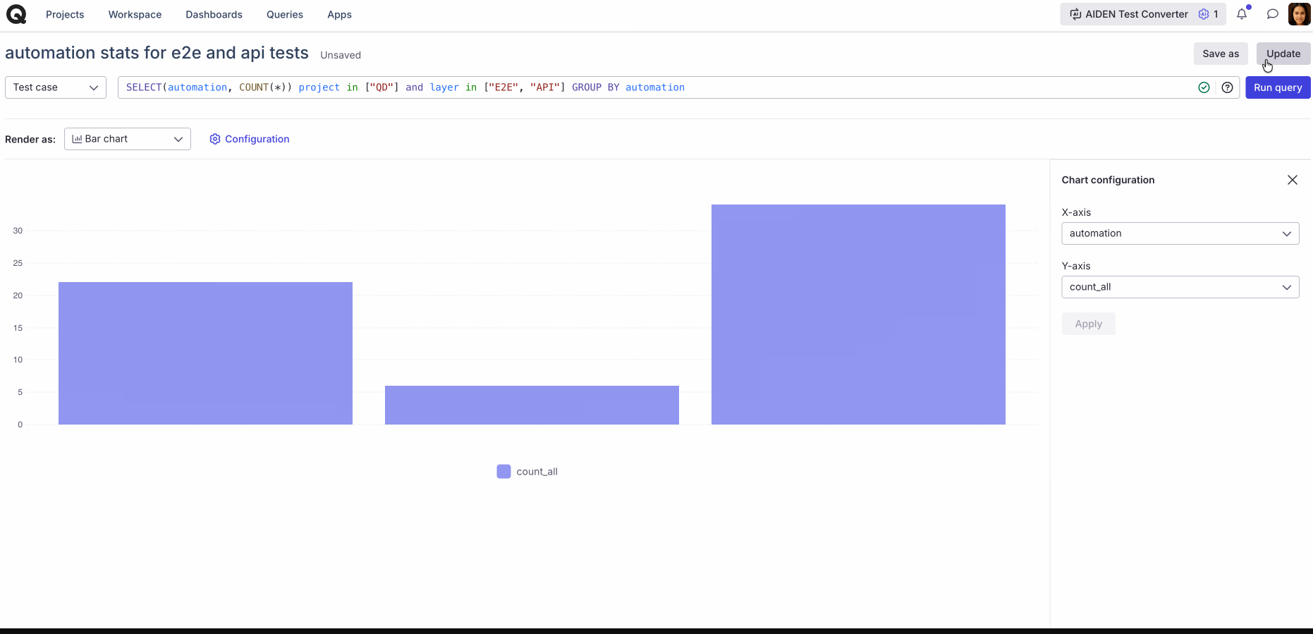Click the user profile avatar
This screenshot has width=1313, height=634.
[x=1299, y=14]
